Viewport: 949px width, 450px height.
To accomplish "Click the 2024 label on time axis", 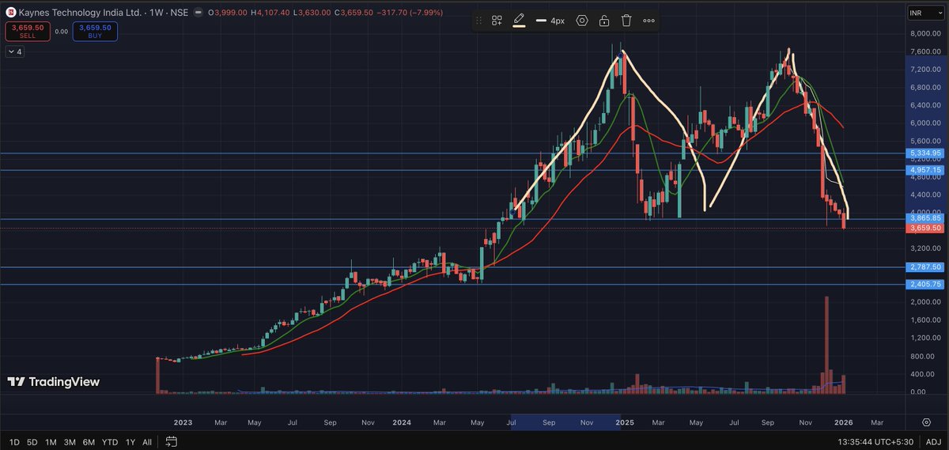I will pos(402,422).
